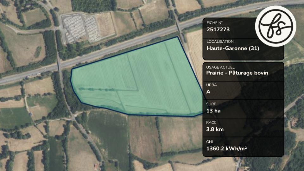Click the GHI 1360.2 kWh/m² value
Viewport: 304px width, 171px height.
[x=226, y=149]
